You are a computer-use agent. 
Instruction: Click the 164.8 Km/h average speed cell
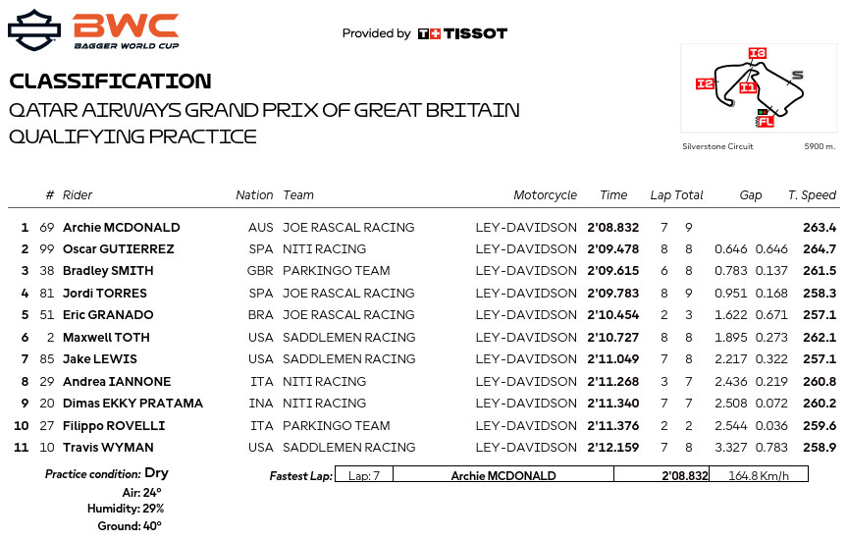759,474
